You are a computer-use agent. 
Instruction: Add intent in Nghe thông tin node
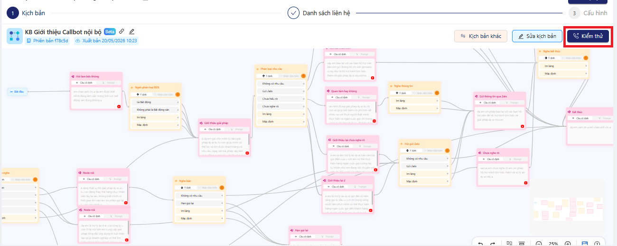(437, 93)
